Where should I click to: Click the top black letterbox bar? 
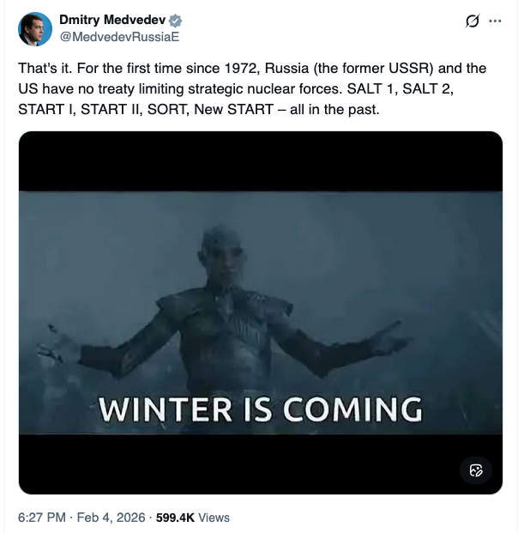point(261,161)
